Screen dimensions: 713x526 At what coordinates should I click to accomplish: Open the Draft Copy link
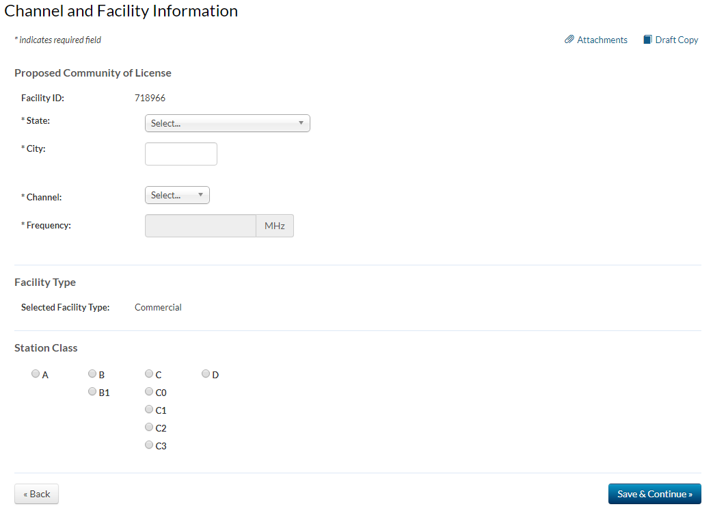click(677, 40)
